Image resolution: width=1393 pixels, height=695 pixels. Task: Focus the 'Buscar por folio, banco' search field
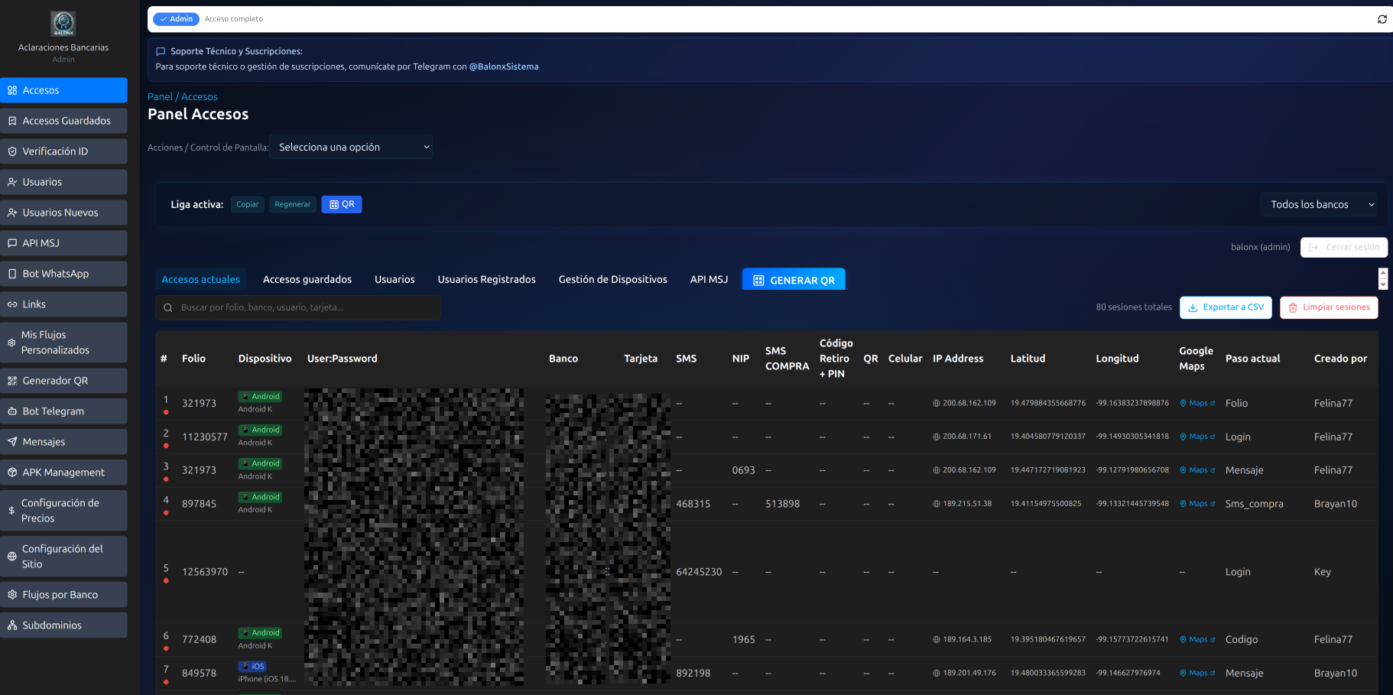coord(298,307)
